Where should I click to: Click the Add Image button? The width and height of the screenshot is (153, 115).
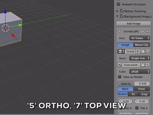click(134, 23)
